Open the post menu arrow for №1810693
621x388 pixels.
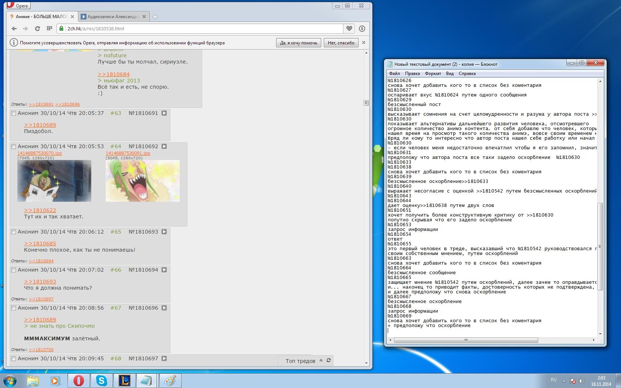(164, 232)
